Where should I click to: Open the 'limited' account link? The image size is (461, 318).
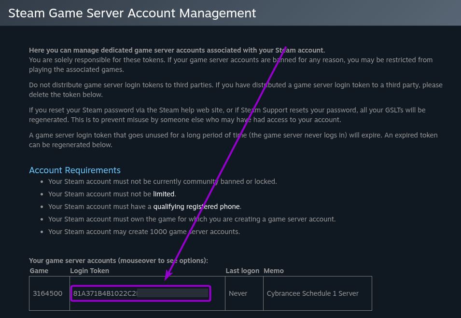pos(164,194)
